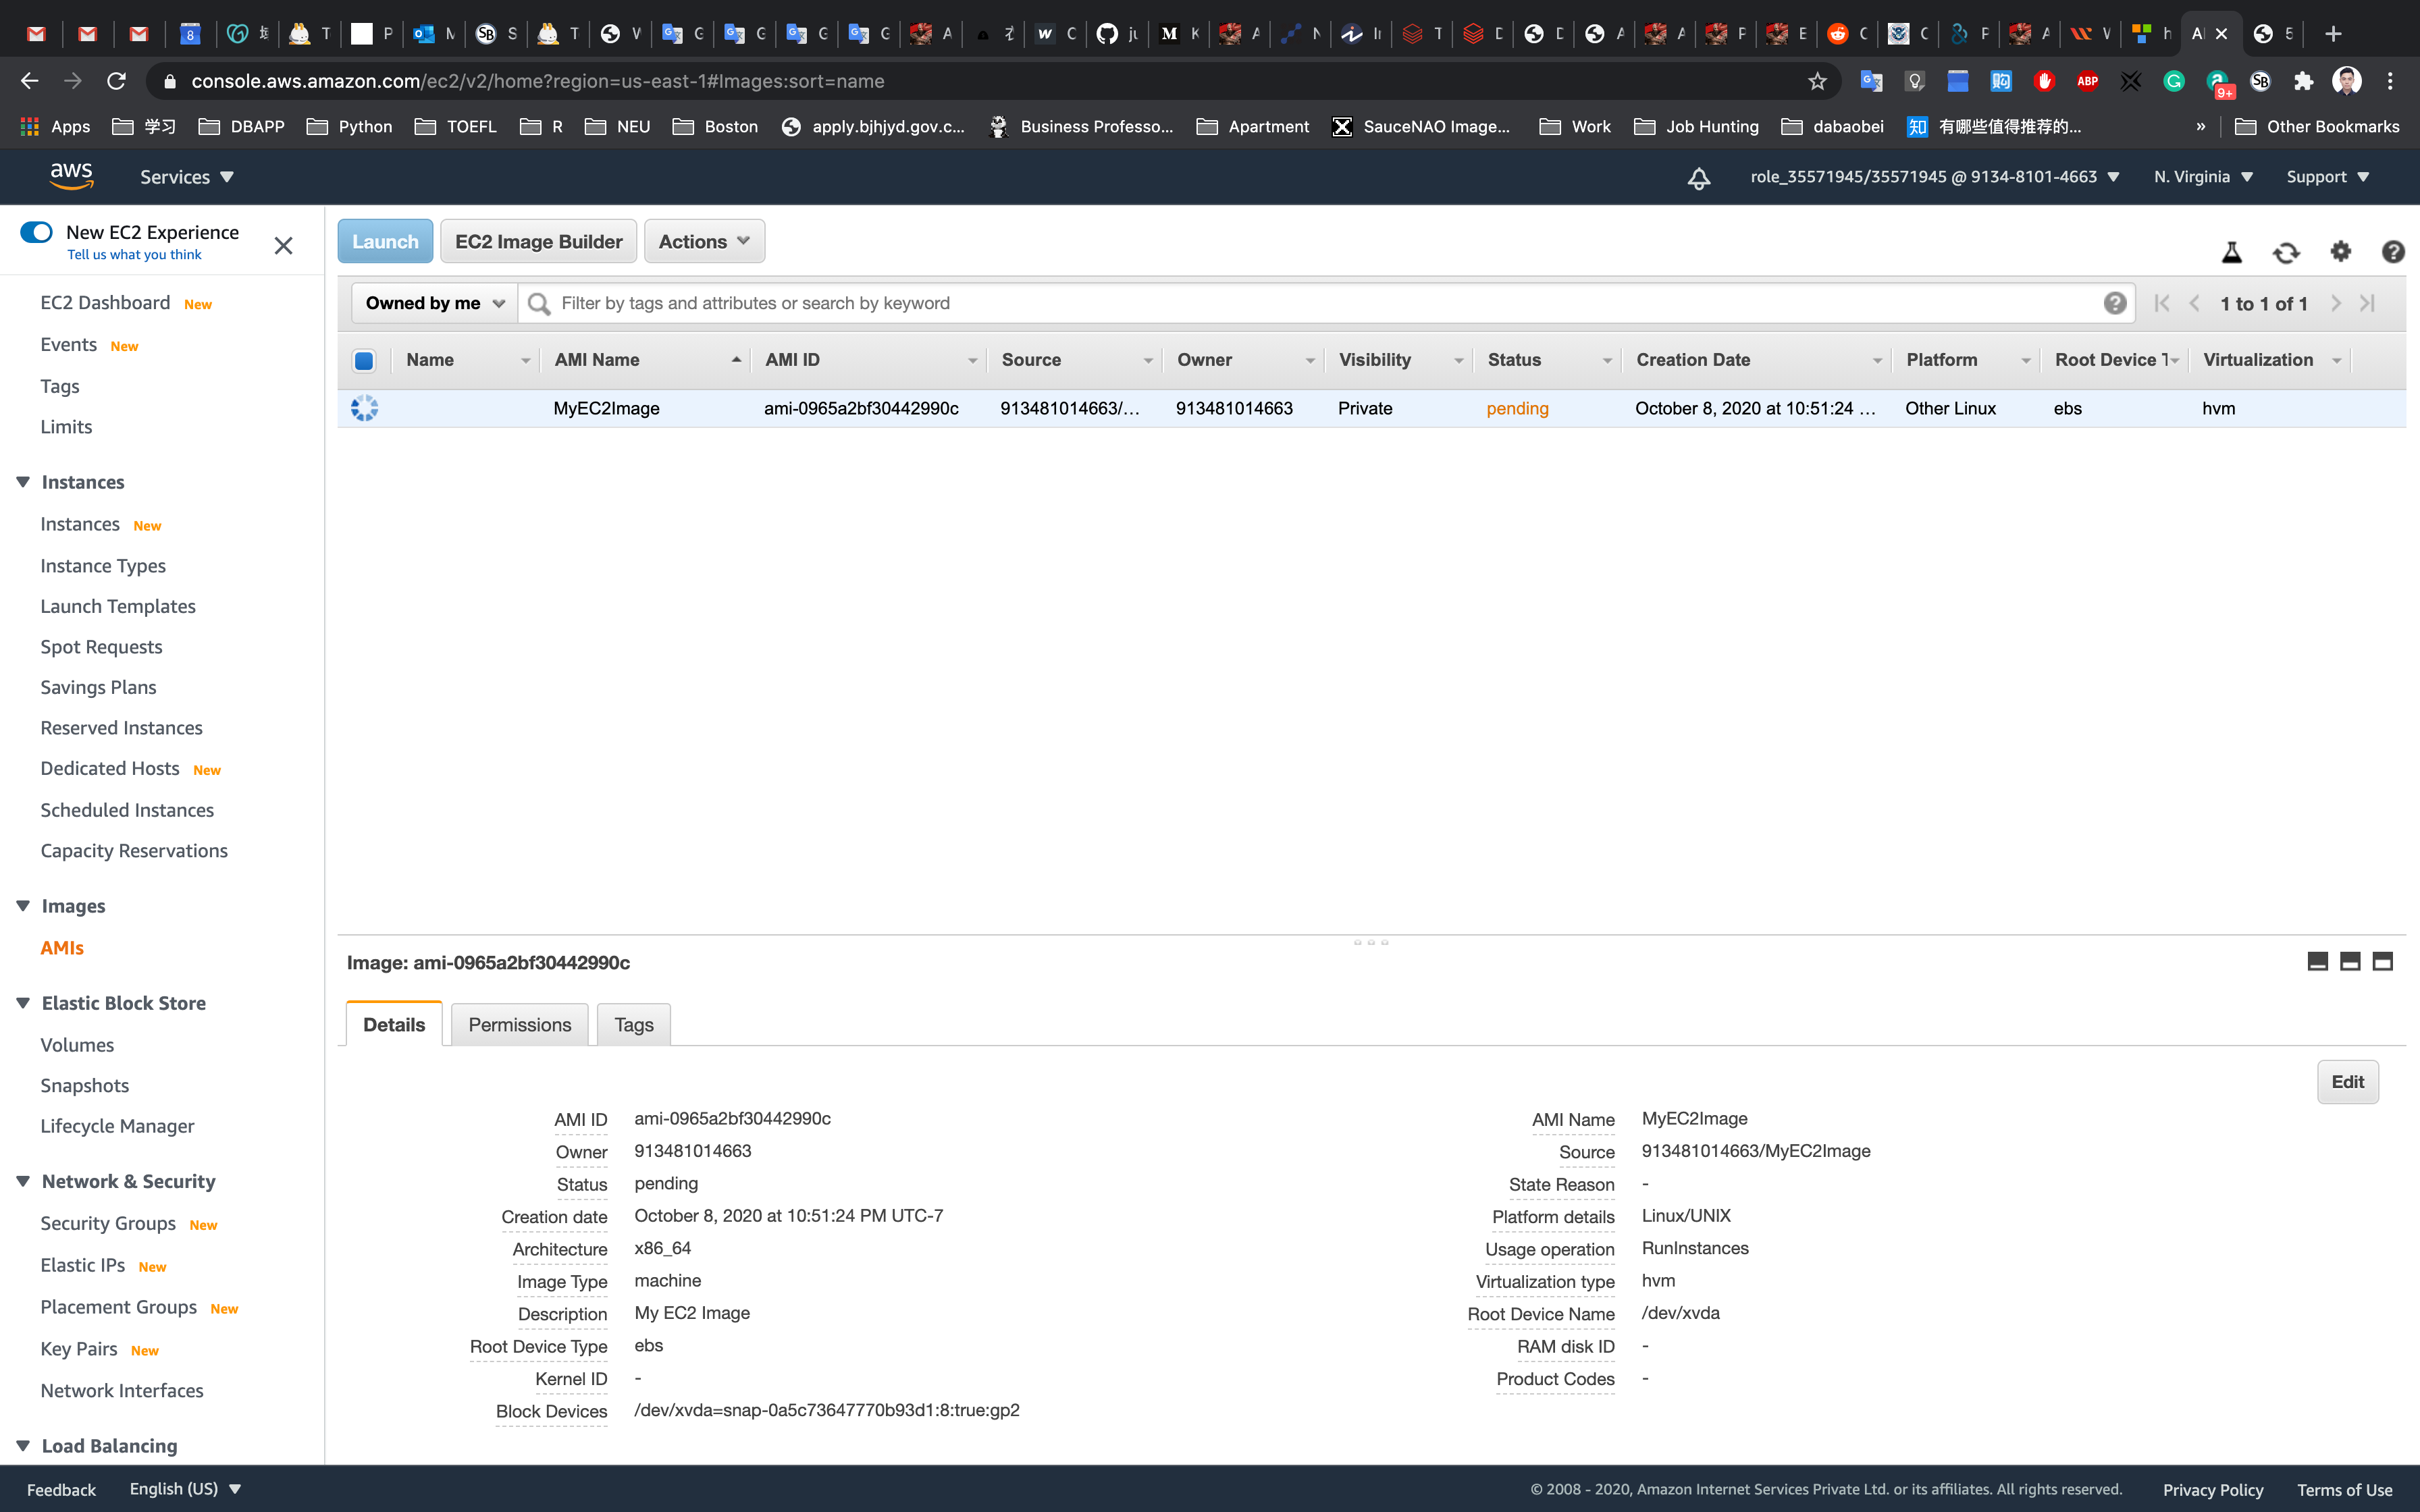Image resolution: width=2420 pixels, height=1512 pixels.
Task: Open the Actions dropdown
Action: (x=704, y=242)
